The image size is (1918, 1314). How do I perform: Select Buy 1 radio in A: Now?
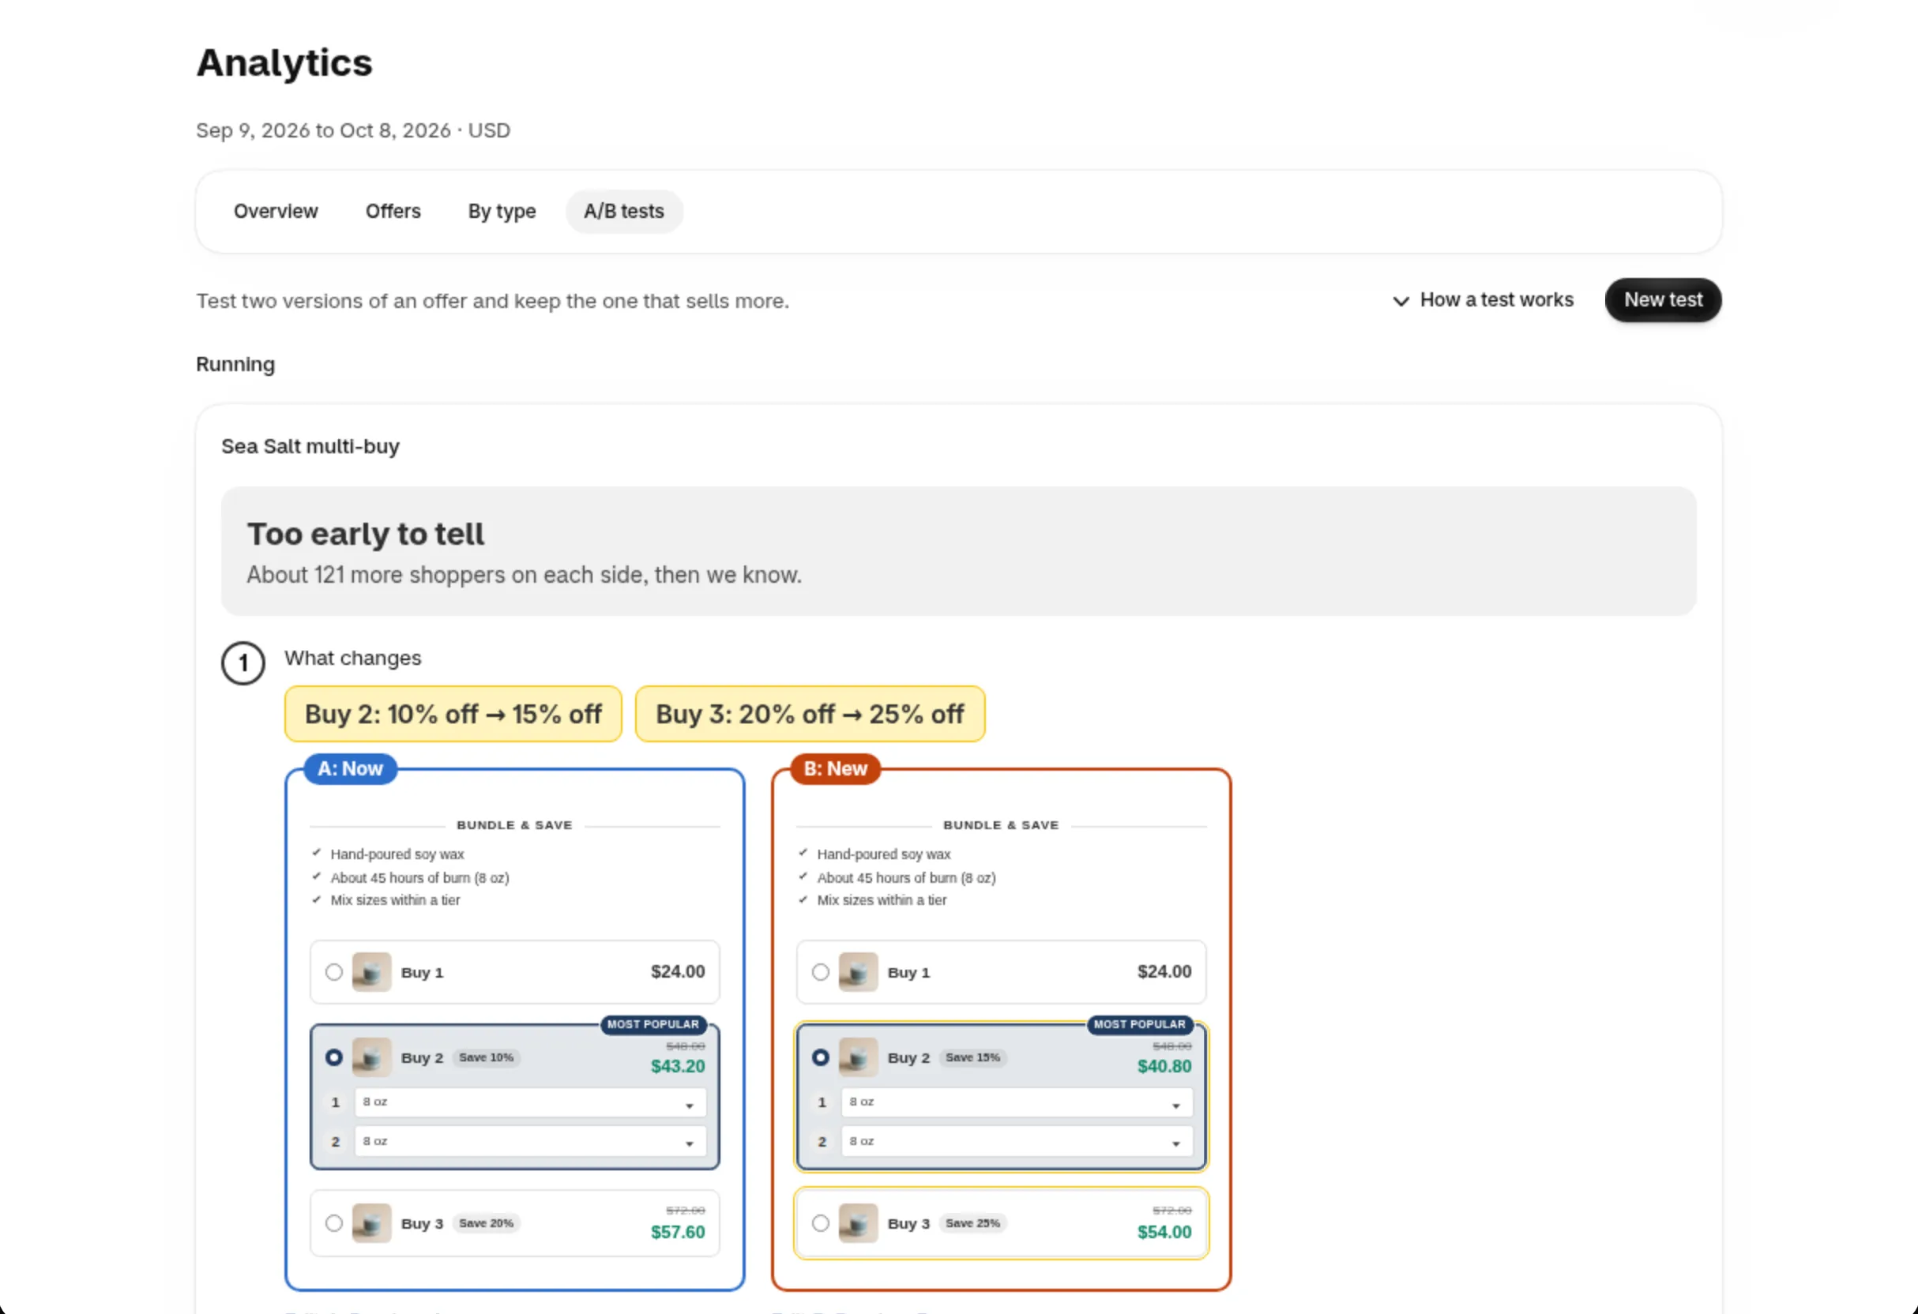click(333, 972)
